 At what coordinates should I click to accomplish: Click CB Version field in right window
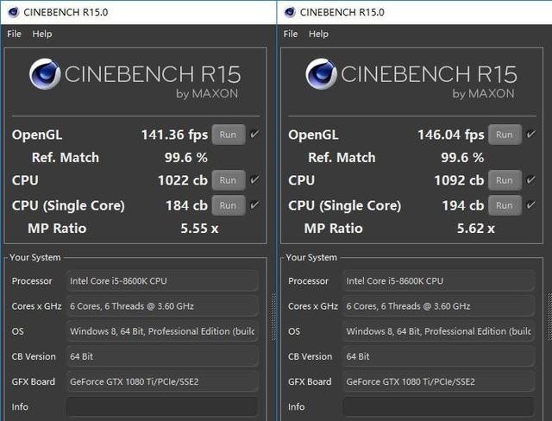pyautogui.click(x=439, y=356)
